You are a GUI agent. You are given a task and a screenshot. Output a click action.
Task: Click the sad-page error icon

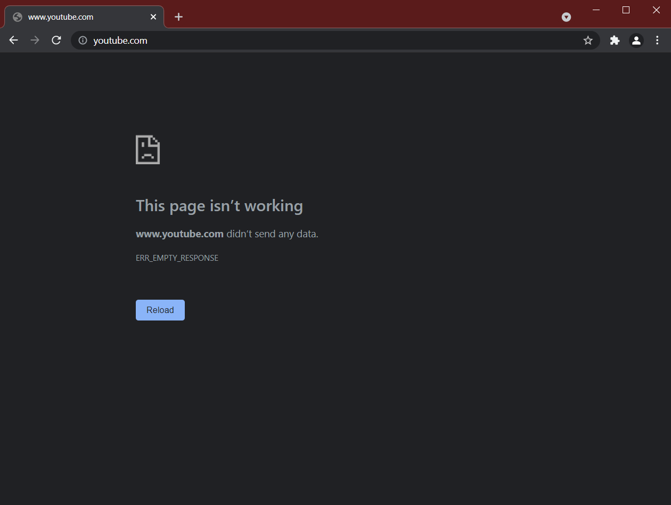[148, 150]
